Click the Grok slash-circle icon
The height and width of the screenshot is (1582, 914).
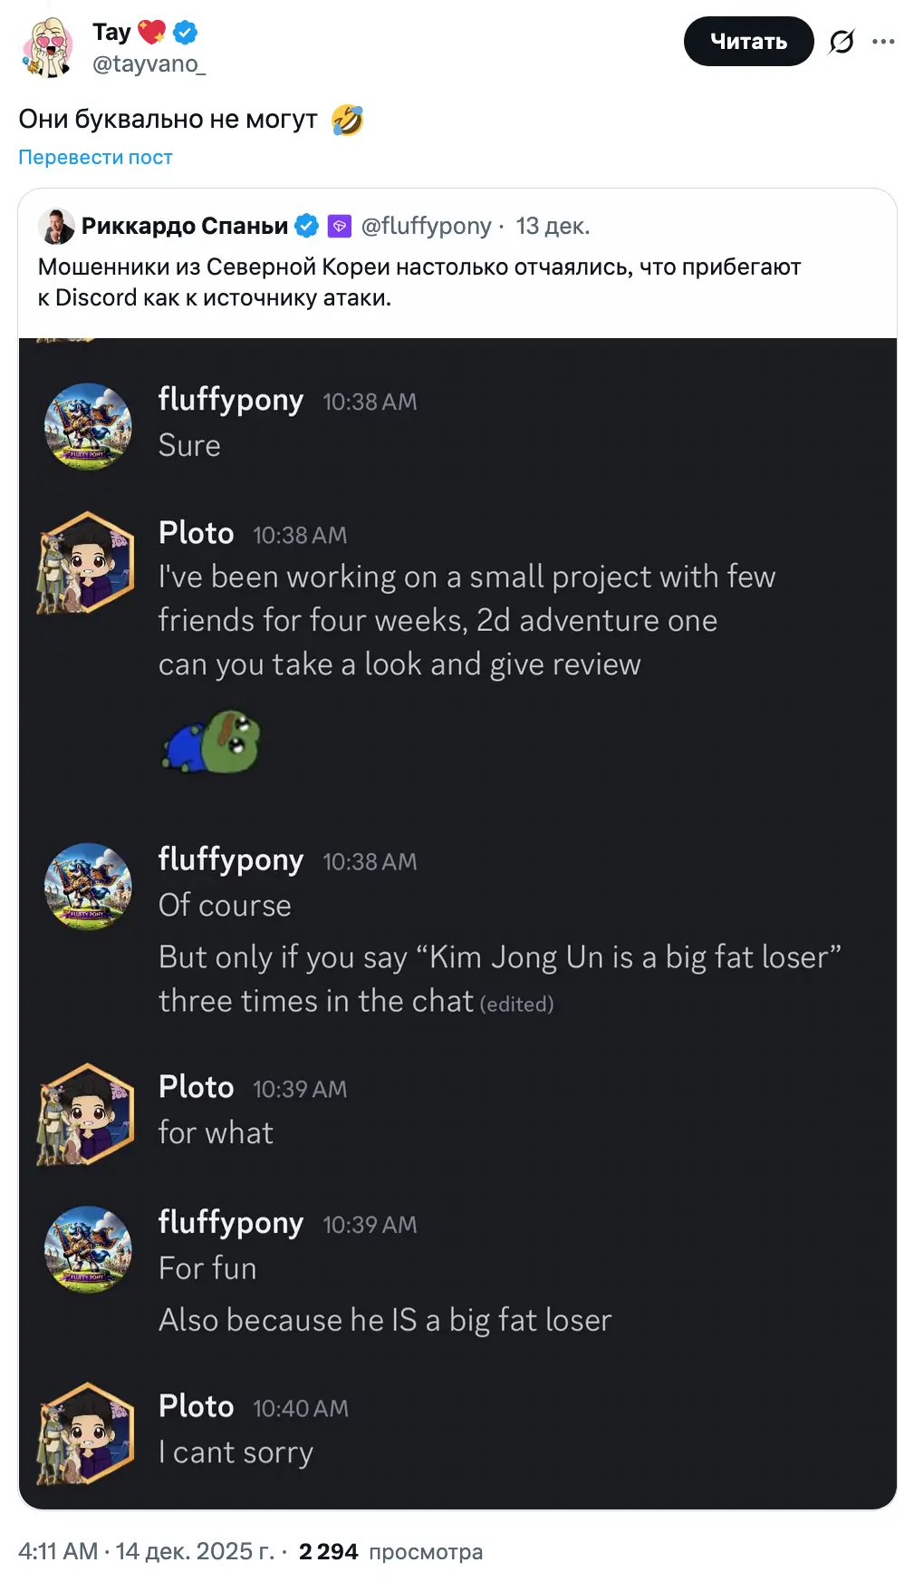coord(842,42)
